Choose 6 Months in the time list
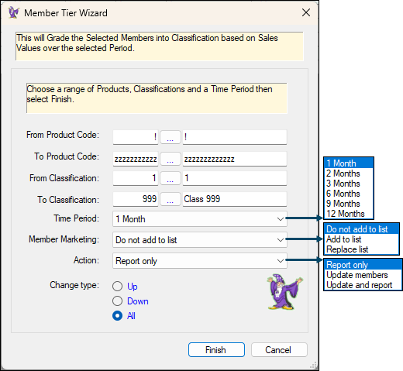The image size is (403, 371). point(348,194)
